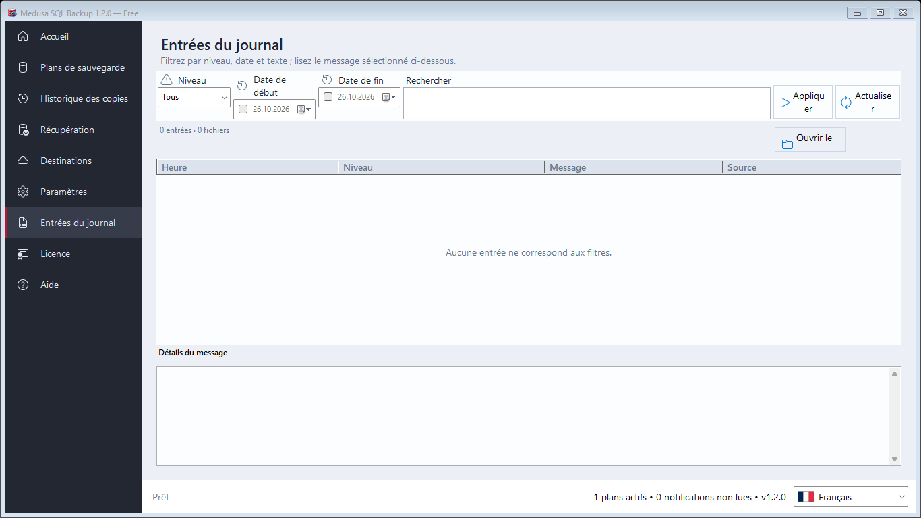
Task: Click the Licence card icon
Action: click(x=23, y=254)
